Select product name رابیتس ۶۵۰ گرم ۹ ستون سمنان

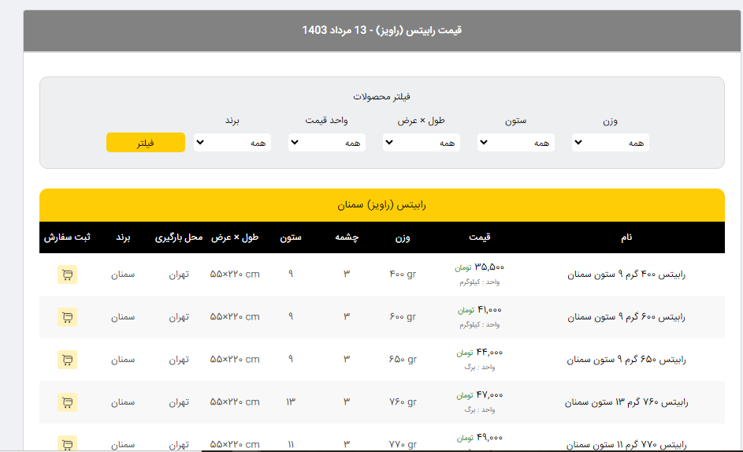(x=626, y=360)
